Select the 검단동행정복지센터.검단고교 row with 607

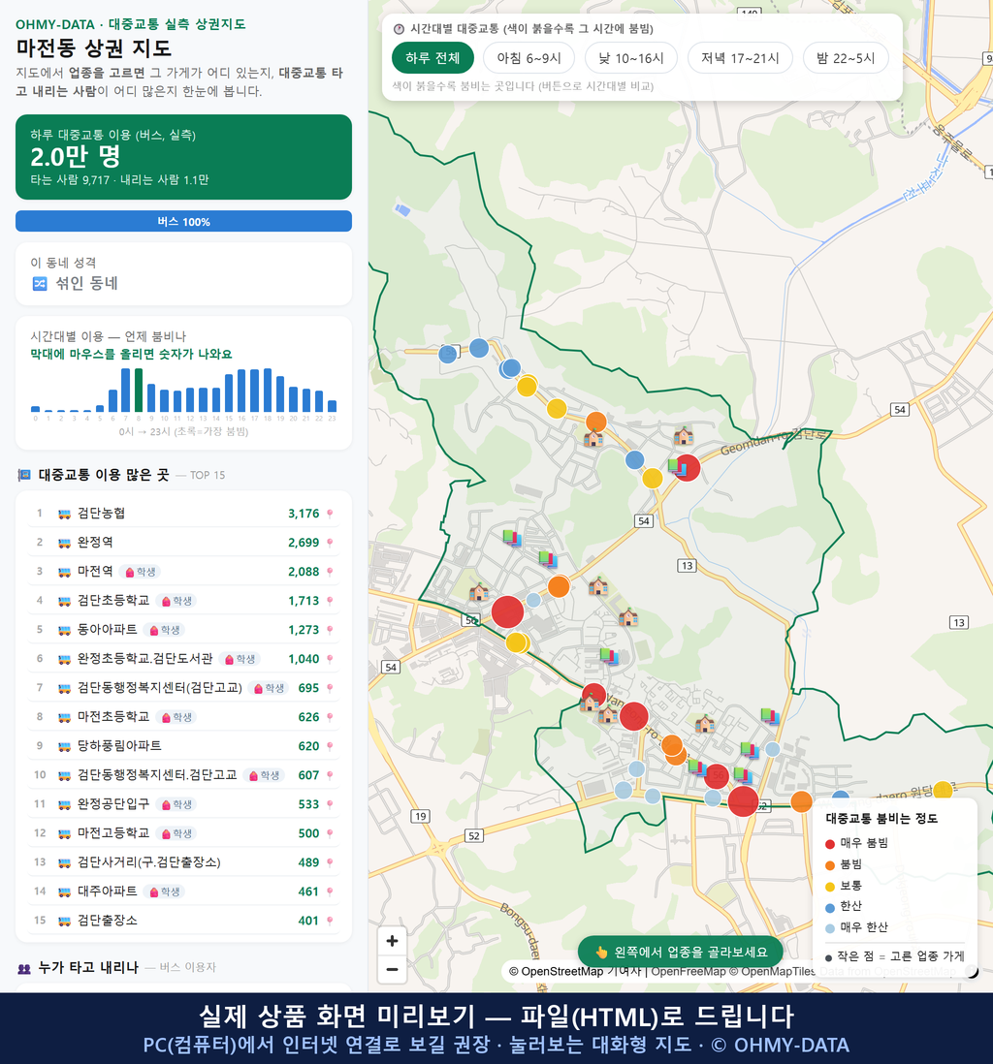183,775
